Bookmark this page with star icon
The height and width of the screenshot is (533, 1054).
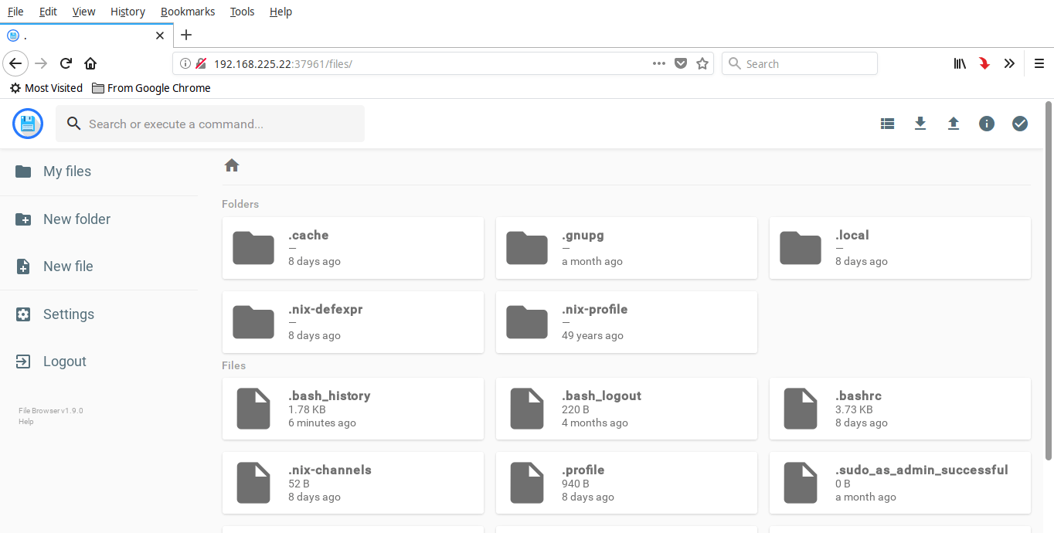[x=702, y=63]
